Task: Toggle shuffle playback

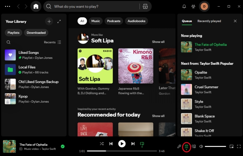Action: 102,144
